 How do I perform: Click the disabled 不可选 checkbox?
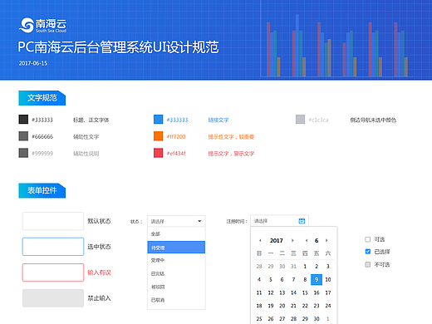367,264
